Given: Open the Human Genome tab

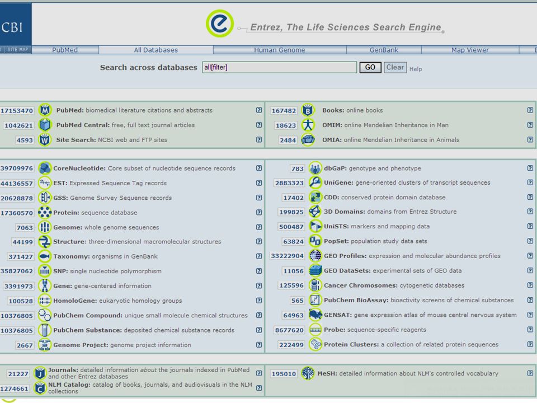Looking at the screenshot, I should [280, 50].
